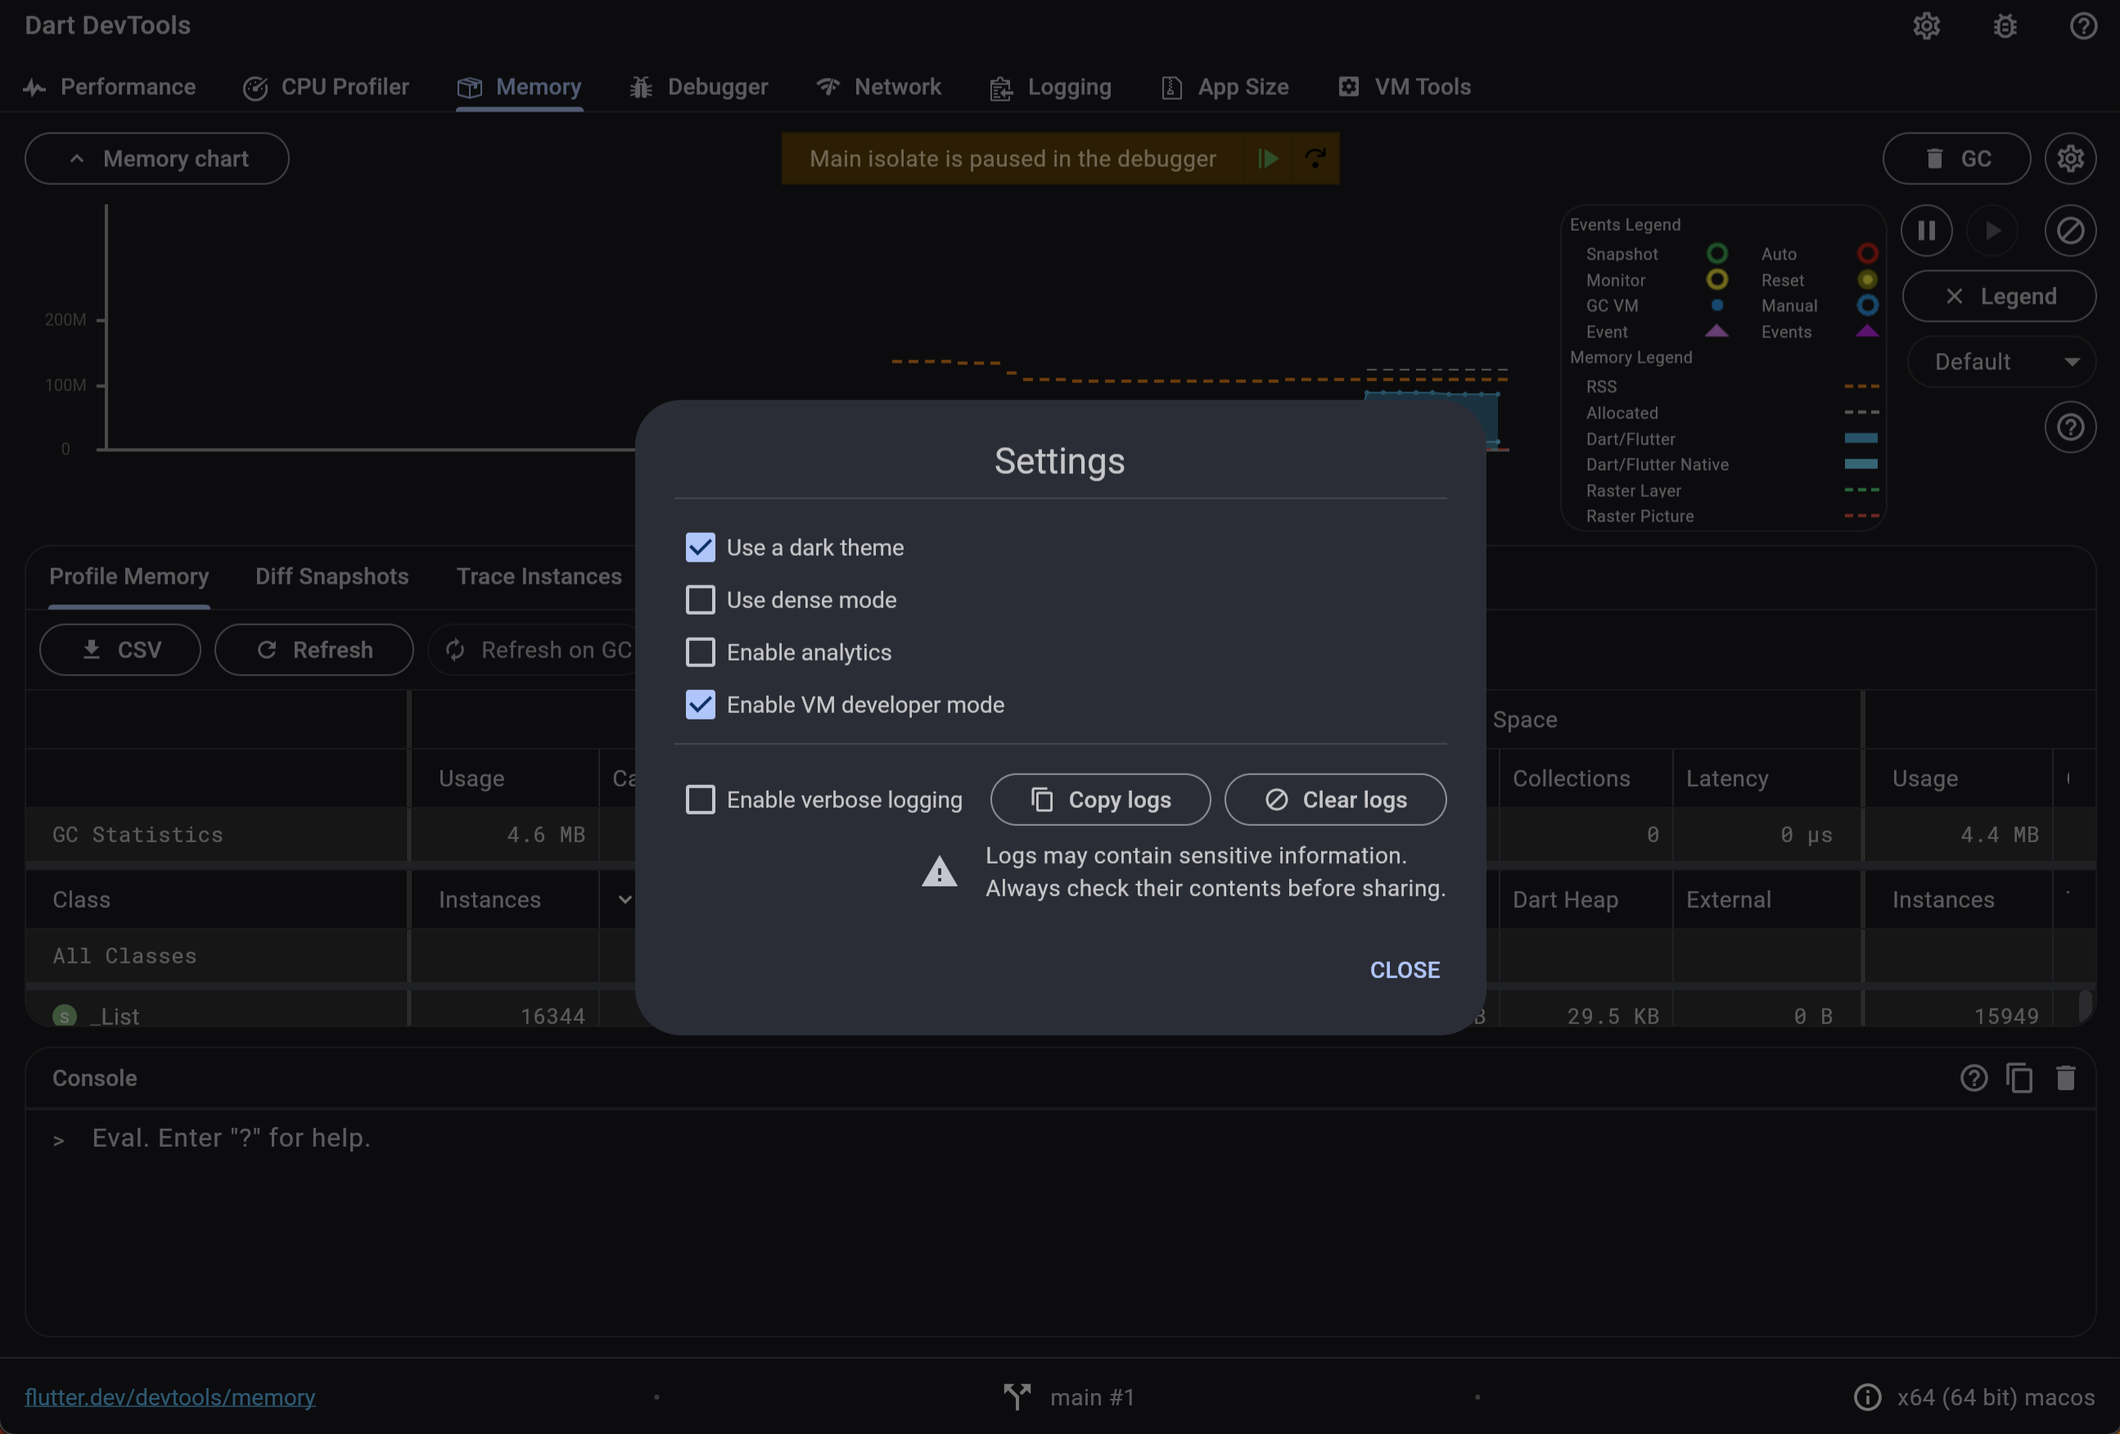Open the Instances column header dropdown
Screen dimensions: 2120x1434
(624, 899)
